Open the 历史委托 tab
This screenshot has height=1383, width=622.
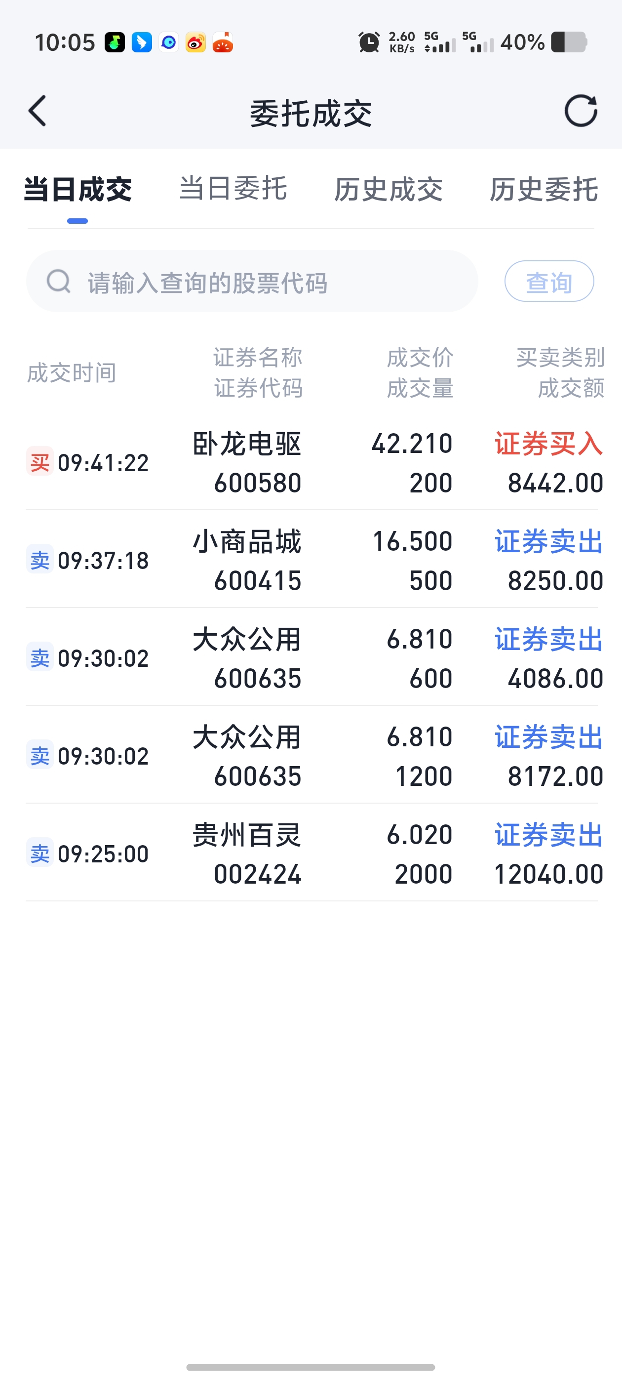[544, 189]
